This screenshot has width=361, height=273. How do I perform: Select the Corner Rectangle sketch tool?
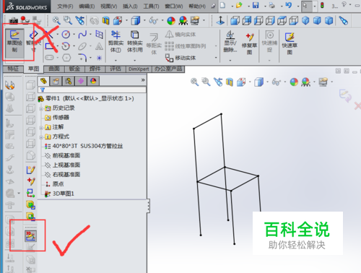pos(49,46)
